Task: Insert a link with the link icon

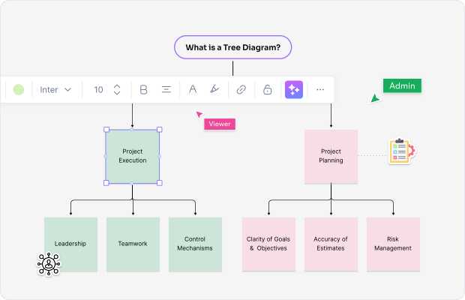Action: (241, 90)
